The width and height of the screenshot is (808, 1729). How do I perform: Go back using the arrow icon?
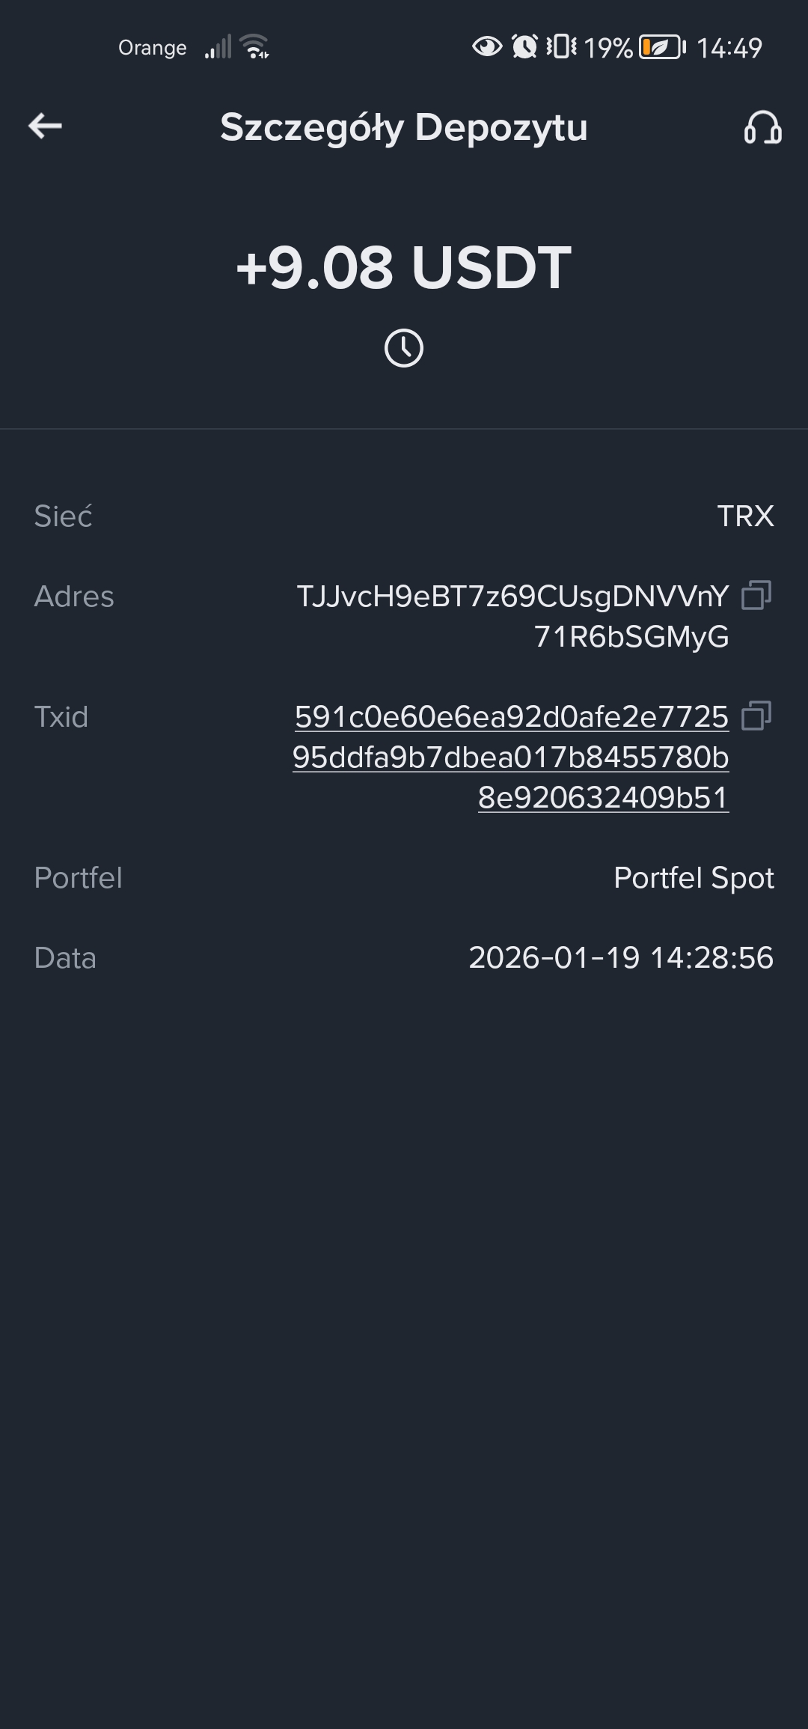[x=45, y=126]
